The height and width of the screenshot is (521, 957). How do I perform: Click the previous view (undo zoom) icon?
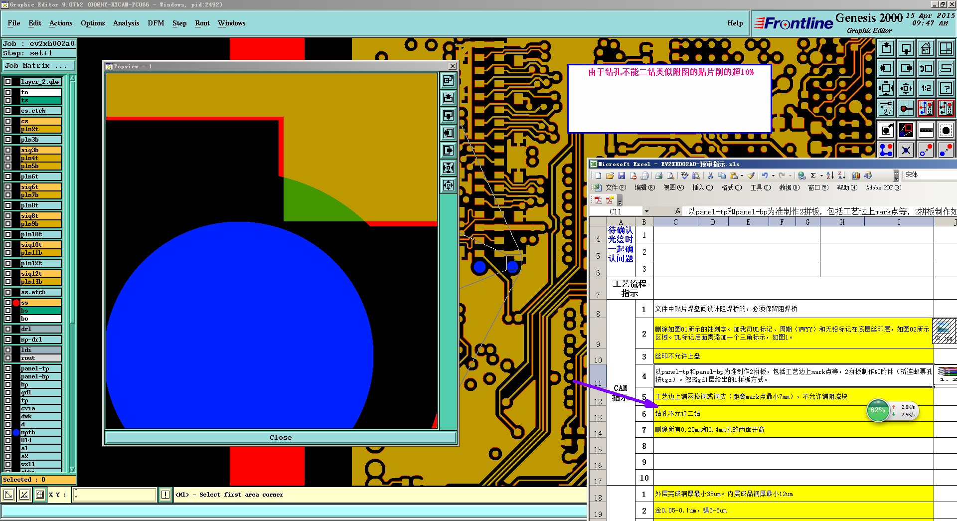click(x=926, y=68)
